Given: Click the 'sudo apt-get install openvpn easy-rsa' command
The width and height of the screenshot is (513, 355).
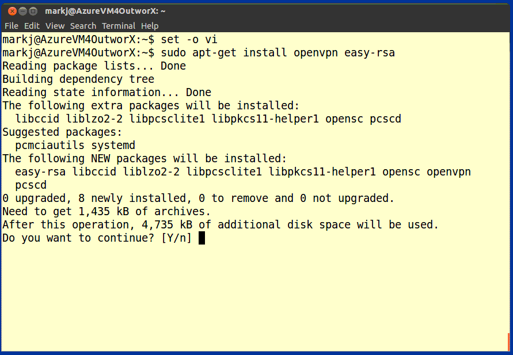Looking at the screenshot, I should [x=278, y=52].
